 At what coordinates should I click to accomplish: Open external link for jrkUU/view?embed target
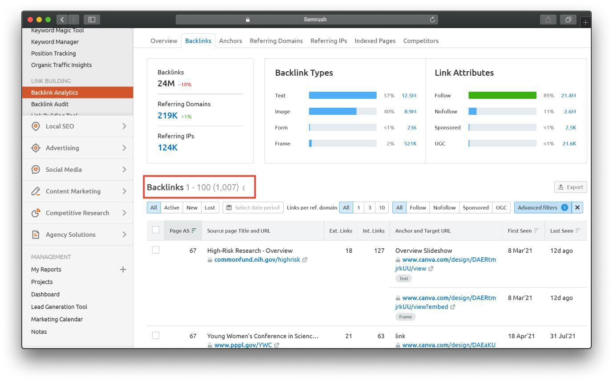453,307
